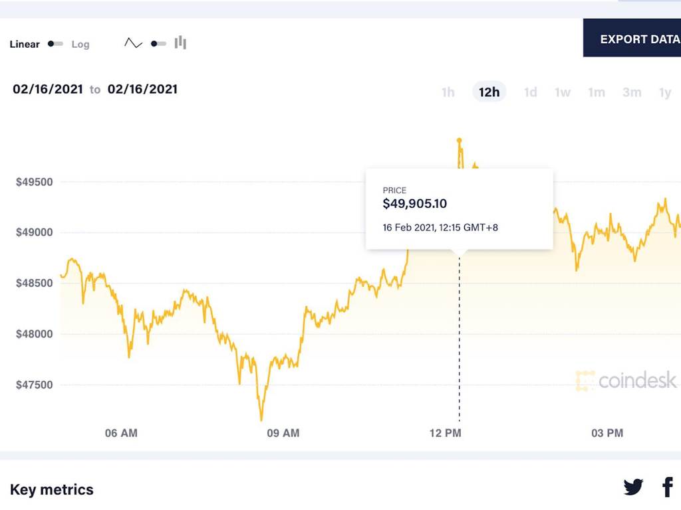The image size is (681, 510).
Task: Select the 1m time range
Action: pyautogui.click(x=596, y=92)
